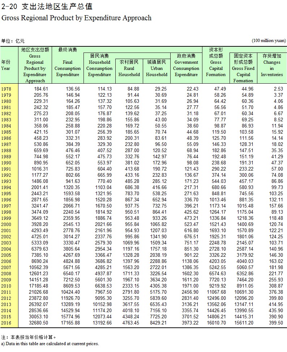Click the value '12096.20' in 2012 row
The width and height of the screenshot is (287, 352).
coord(244,298)
